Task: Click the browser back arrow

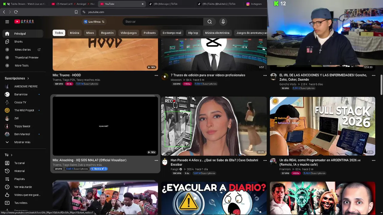Action: tap(4, 12)
